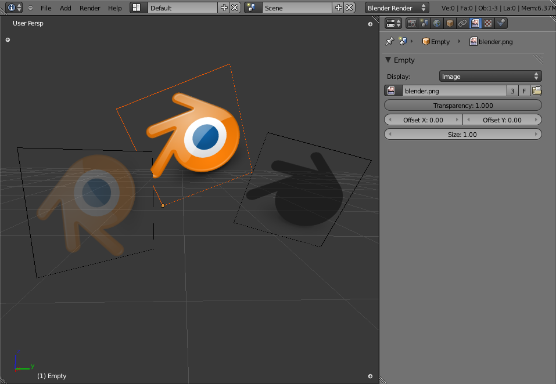Viewport: 556px width, 384px height.
Task: Open the Render properties tab
Action: [x=412, y=23]
